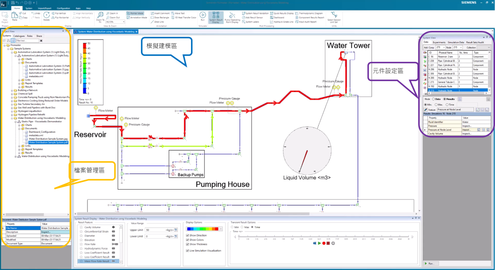Collapse the Sample Systems tree folder
The image size is (495, 270).
[8, 49]
